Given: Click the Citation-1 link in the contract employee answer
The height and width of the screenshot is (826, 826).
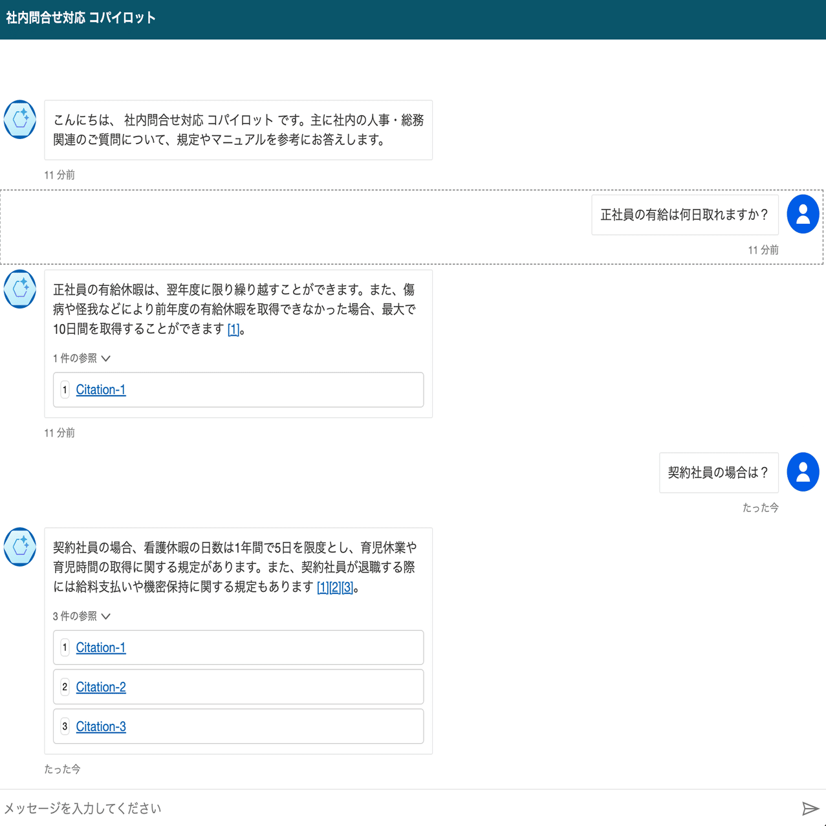Looking at the screenshot, I should [101, 647].
